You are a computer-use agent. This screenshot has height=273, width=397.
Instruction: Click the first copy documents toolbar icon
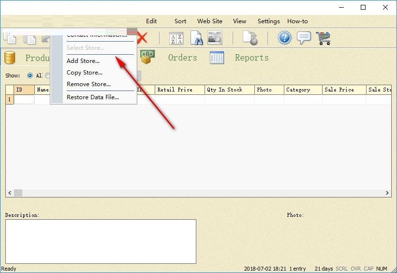pos(10,39)
